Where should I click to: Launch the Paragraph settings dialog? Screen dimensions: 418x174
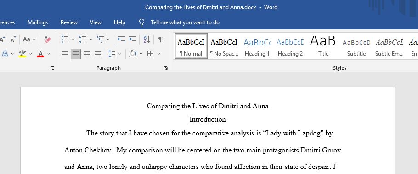(166, 68)
